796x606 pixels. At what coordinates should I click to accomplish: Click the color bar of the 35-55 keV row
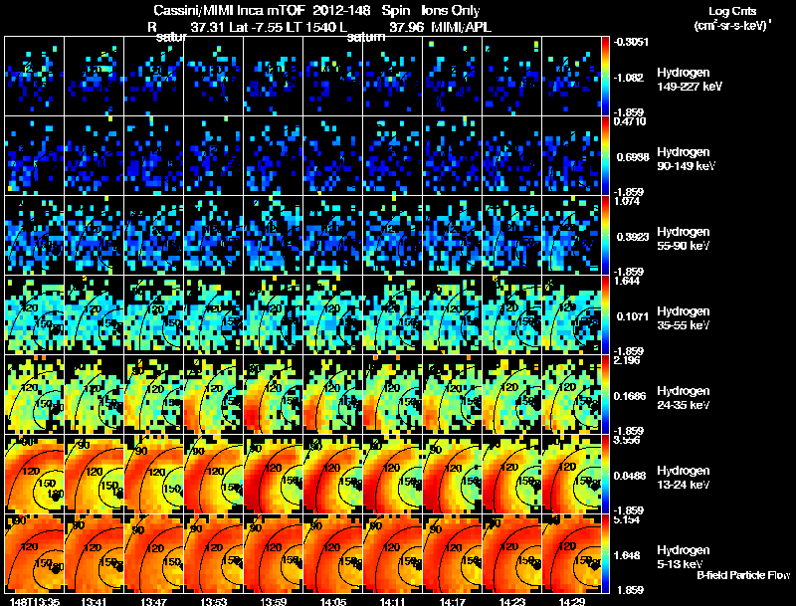(x=605, y=315)
